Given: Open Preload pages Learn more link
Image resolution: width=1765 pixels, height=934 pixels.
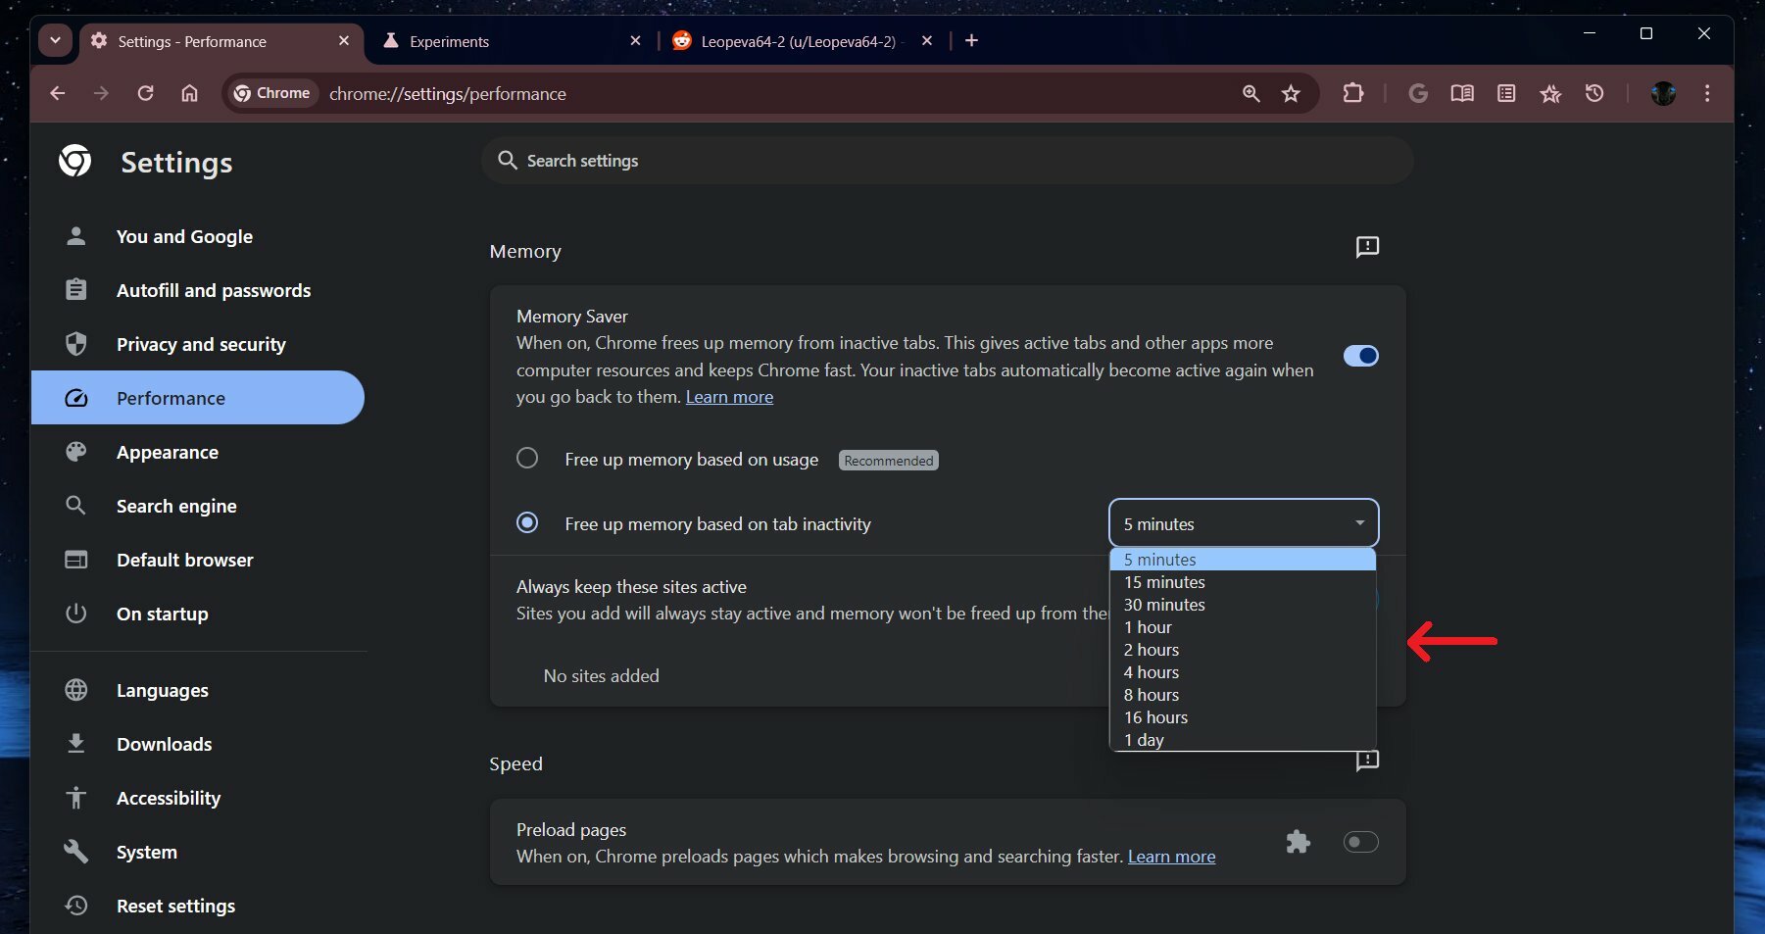Looking at the screenshot, I should click(1171, 857).
